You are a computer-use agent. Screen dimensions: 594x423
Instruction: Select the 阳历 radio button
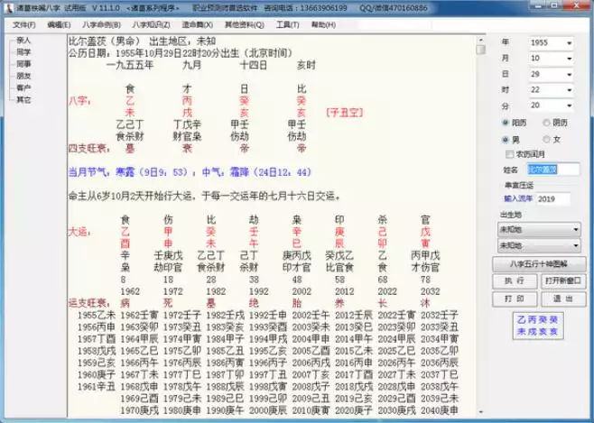(505, 123)
